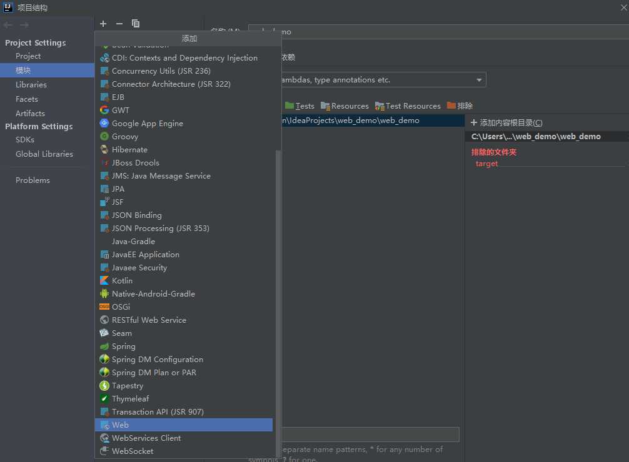
Task: Select JSON Processing (JSR 353)
Action: pos(184,228)
